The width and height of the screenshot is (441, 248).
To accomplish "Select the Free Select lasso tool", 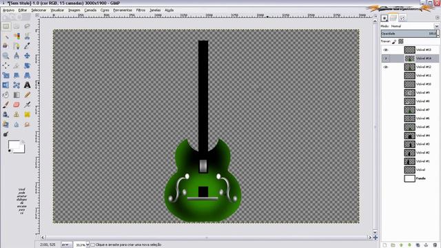I will (x=27, y=26).
